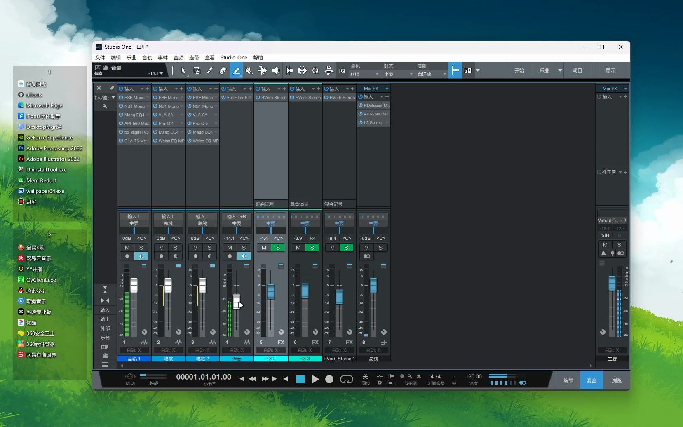Toggle monitor button on channel 4 伴奏

click(x=244, y=256)
